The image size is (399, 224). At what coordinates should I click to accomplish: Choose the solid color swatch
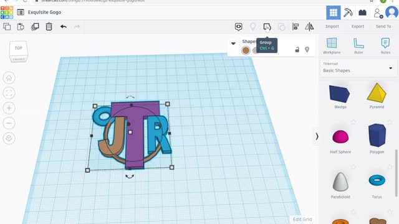click(246, 50)
